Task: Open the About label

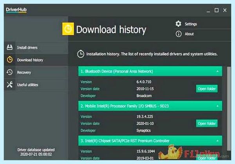Action: pyautogui.click(x=189, y=34)
